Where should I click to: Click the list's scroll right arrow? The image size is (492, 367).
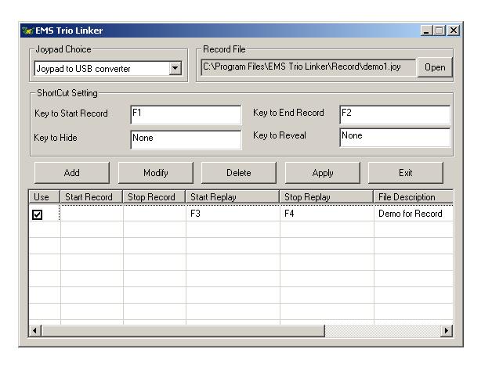[x=447, y=331]
